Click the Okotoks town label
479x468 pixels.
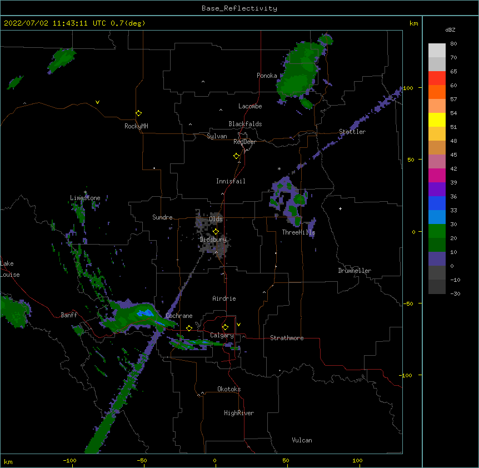tap(229, 389)
